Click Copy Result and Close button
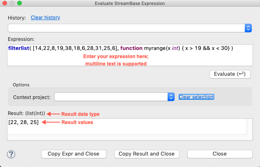Image resolution: width=260 pixels, height=167 pixels. point(147,154)
